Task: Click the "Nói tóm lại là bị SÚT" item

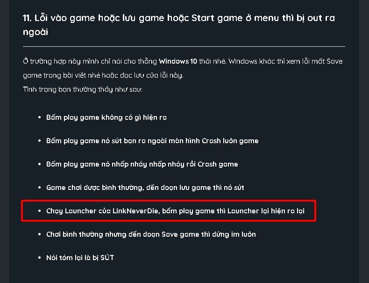Action: pos(80,258)
